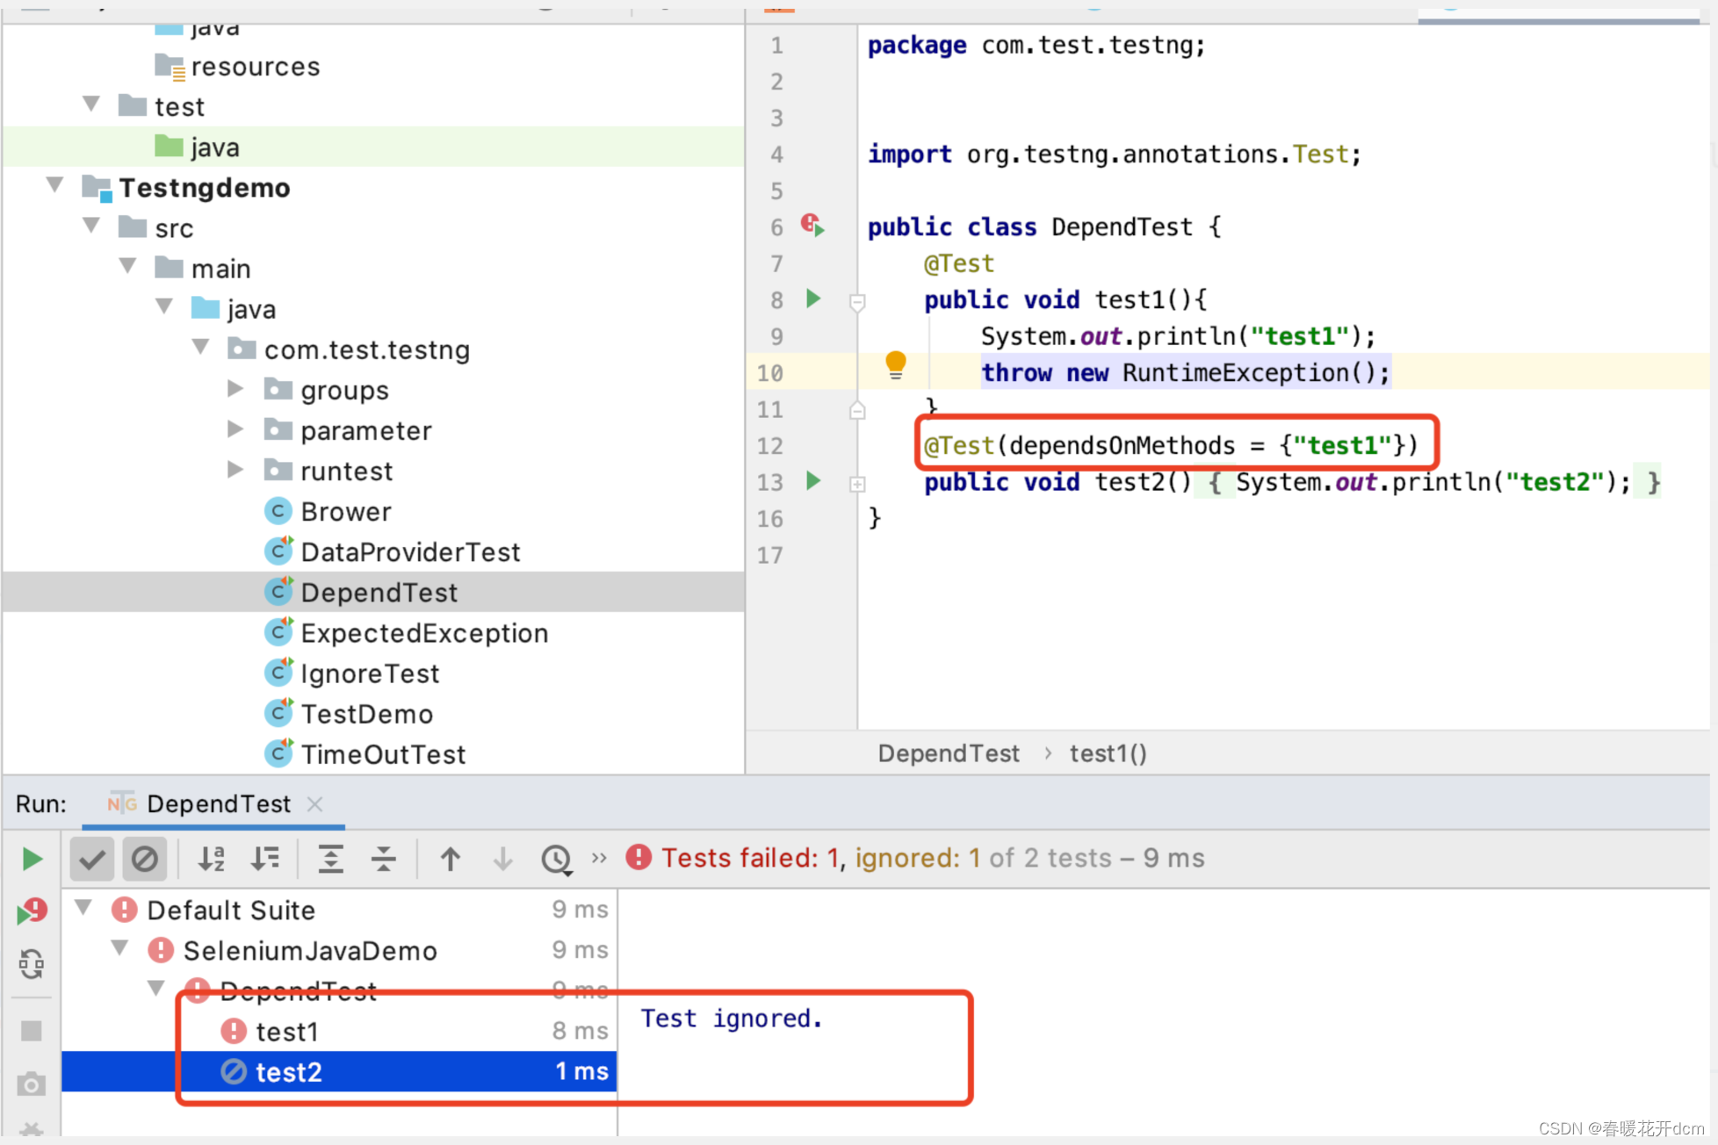Sort test results by duration

click(264, 859)
